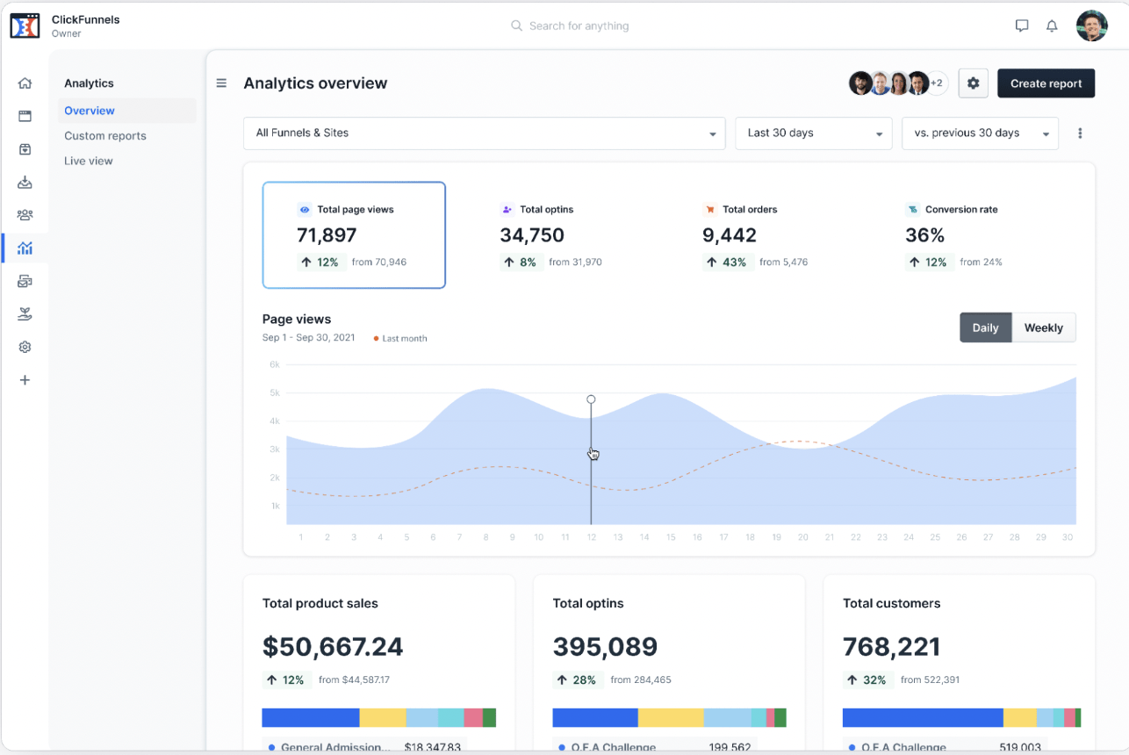This screenshot has width=1129, height=755.
Task: Click the 12% badge under Total page views
Action: pos(320,262)
